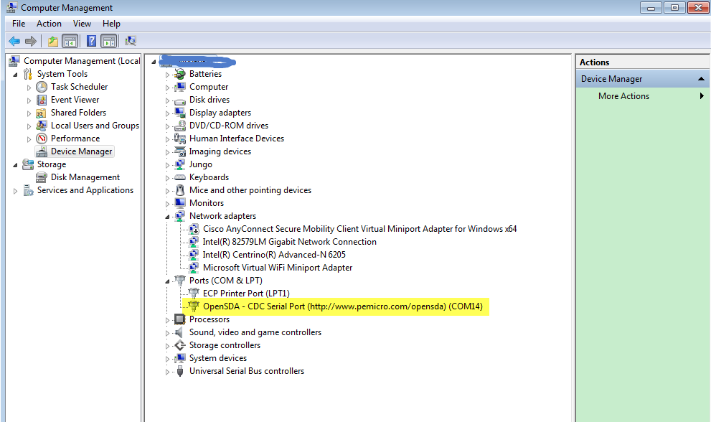This screenshot has width=711, height=422.
Task: Expand the Display adapters node
Action: click(167, 113)
